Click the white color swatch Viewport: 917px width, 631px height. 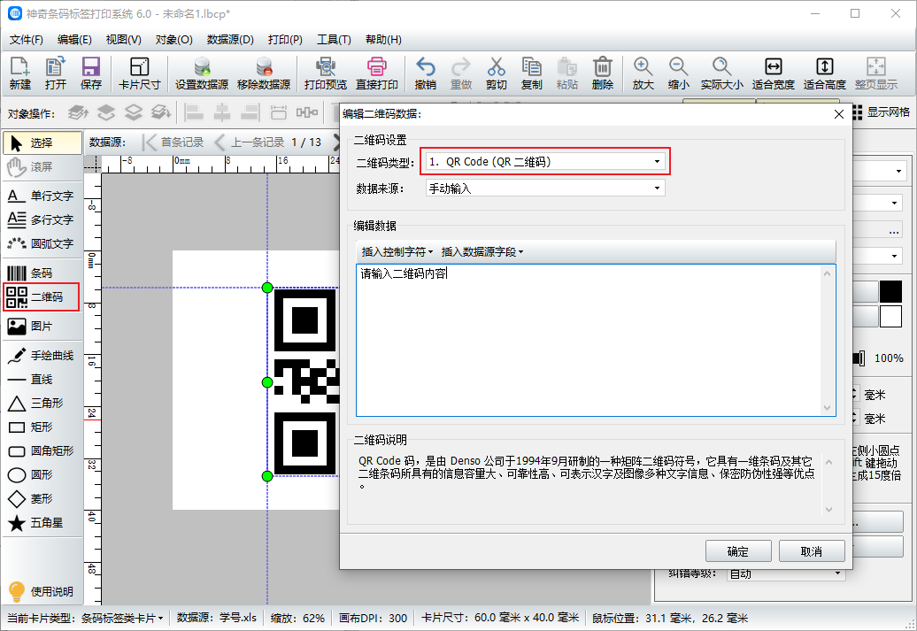pyautogui.click(x=890, y=316)
